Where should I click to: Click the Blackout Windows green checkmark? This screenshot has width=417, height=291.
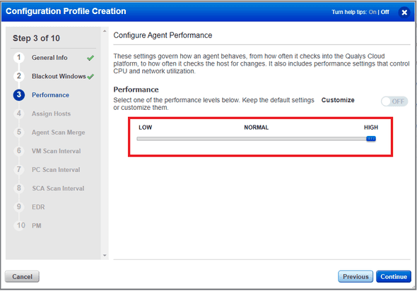coord(90,77)
